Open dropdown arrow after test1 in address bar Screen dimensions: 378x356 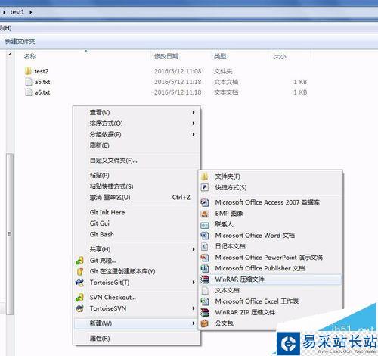30,12
